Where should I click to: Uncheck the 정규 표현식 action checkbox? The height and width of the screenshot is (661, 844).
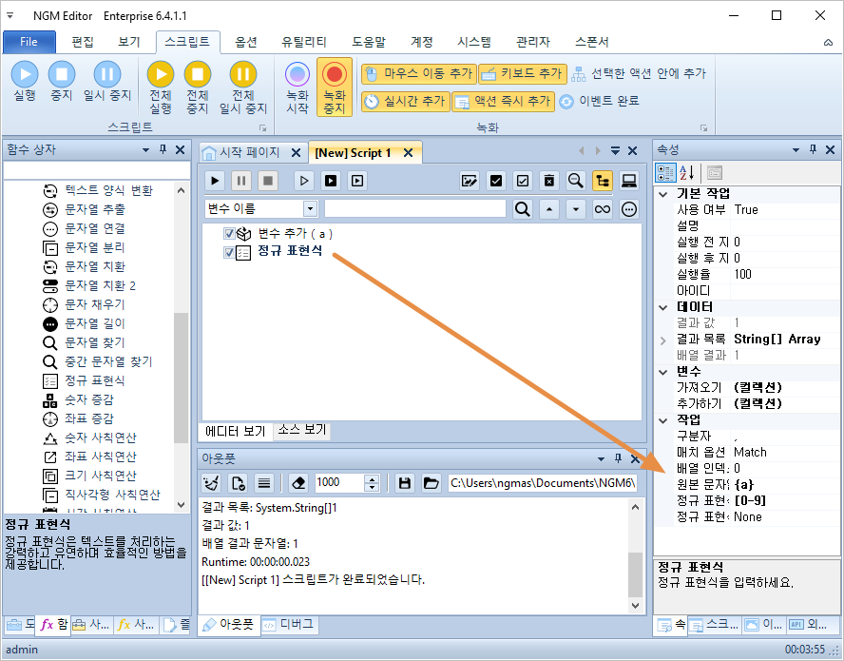229,253
